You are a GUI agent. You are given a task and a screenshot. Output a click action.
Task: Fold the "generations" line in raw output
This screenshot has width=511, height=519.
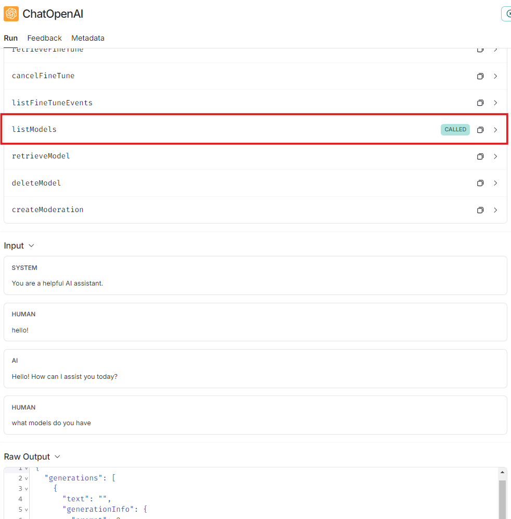tap(27, 478)
